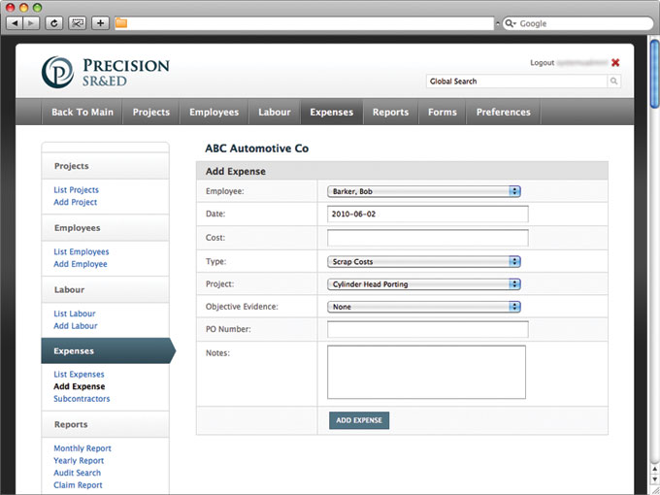Reload the page with the refresh icon
660x495 pixels.
[x=54, y=23]
